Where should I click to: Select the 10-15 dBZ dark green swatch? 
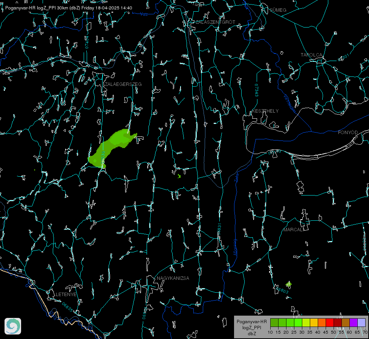coord(274,322)
